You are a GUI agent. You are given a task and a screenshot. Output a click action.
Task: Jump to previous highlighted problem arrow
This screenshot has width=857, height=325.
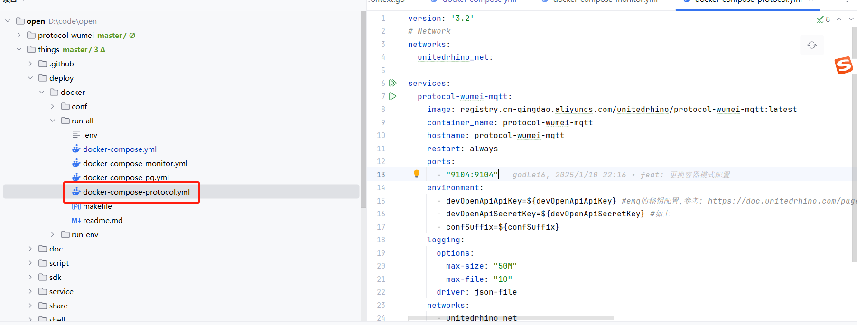pyautogui.click(x=839, y=19)
